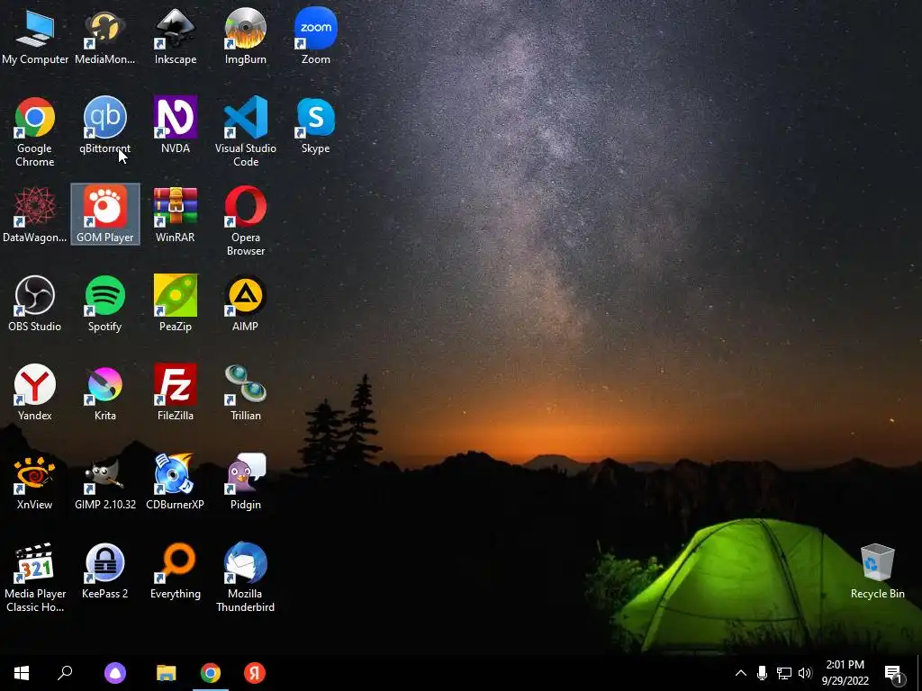Open Alice assistant in taskbar
This screenshot has width=922, height=691.
click(x=115, y=673)
